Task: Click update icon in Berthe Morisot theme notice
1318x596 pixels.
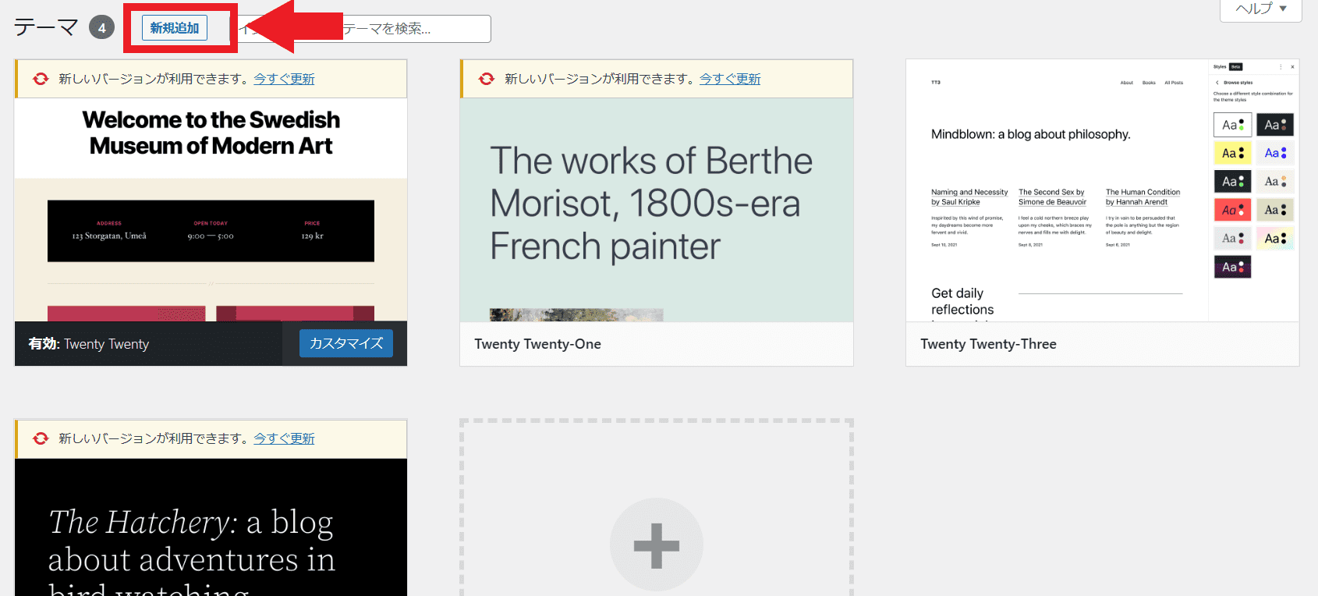Action: [487, 79]
